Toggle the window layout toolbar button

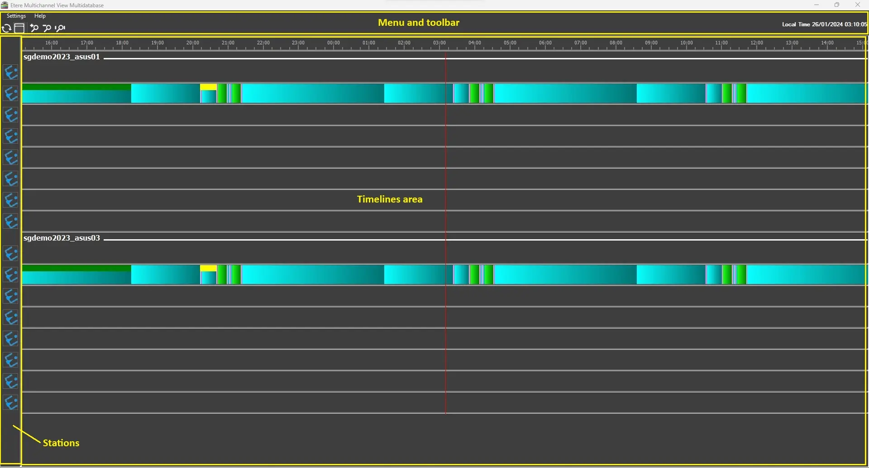pos(19,28)
